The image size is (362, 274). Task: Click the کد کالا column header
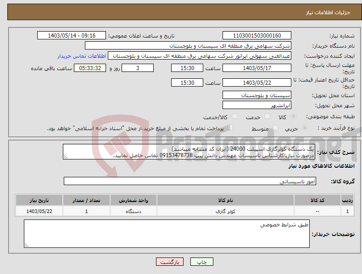[x=317, y=200]
